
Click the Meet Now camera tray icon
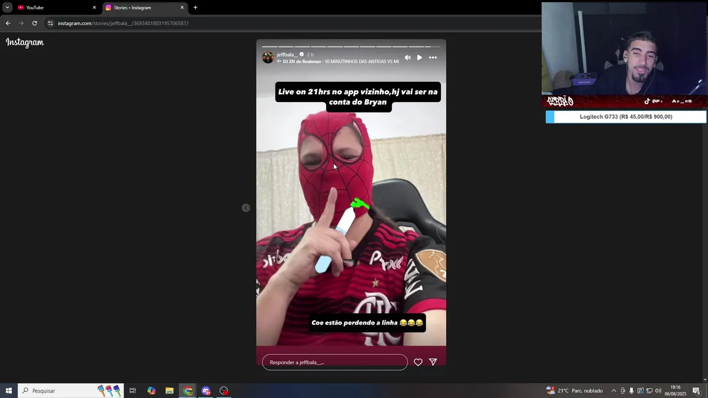pyautogui.click(x=623, y=391)
